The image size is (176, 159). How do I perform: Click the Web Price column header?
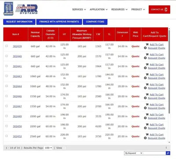click(x=136, y=34)
